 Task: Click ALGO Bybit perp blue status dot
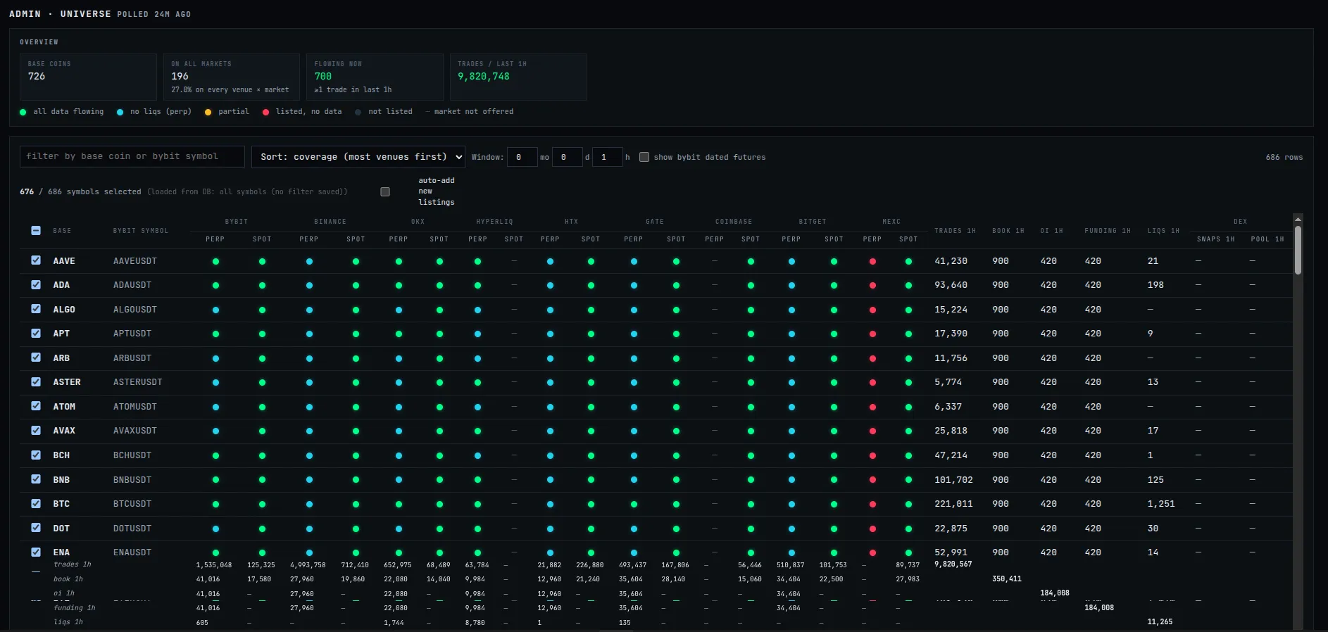pyautogui.click(x=215, y=310)
